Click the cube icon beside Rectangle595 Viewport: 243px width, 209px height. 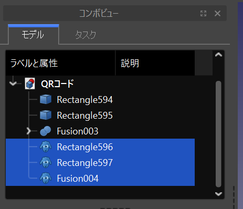pos(46,115)
